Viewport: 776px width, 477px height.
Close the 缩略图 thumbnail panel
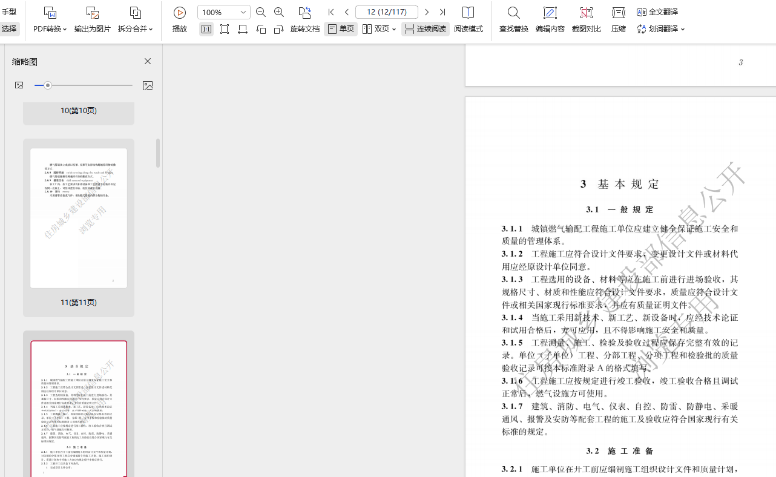coord(148,61)
